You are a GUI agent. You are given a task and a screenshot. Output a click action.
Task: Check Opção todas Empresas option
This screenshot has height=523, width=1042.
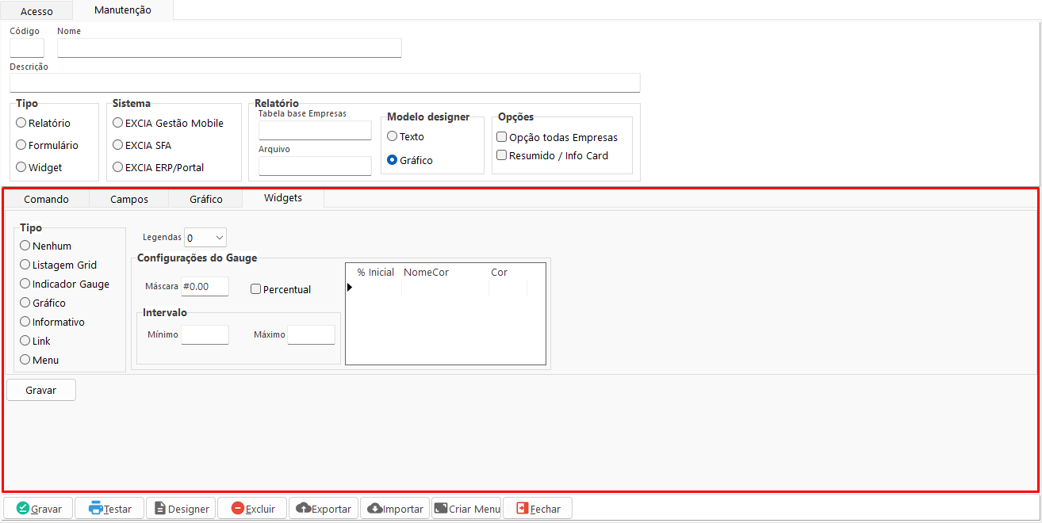[x=502, y=137]
